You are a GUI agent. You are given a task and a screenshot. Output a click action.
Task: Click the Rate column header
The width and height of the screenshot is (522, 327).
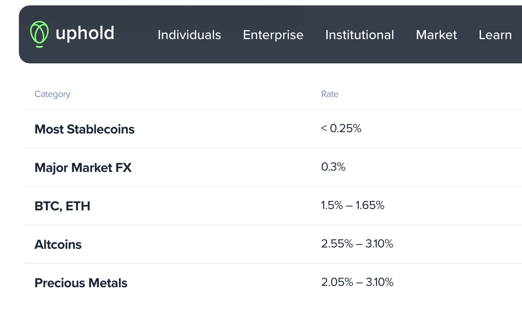coord(329,94)
